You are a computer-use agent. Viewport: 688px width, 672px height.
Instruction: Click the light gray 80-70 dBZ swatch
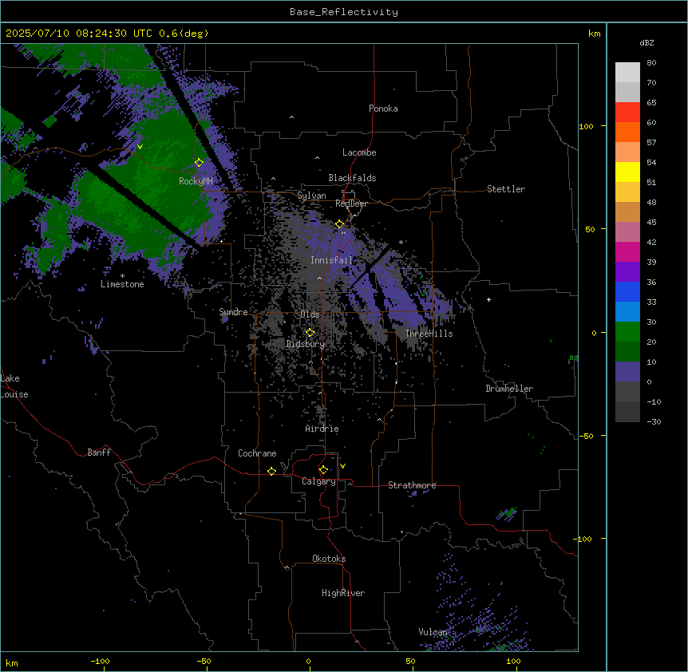click(627, 73)
